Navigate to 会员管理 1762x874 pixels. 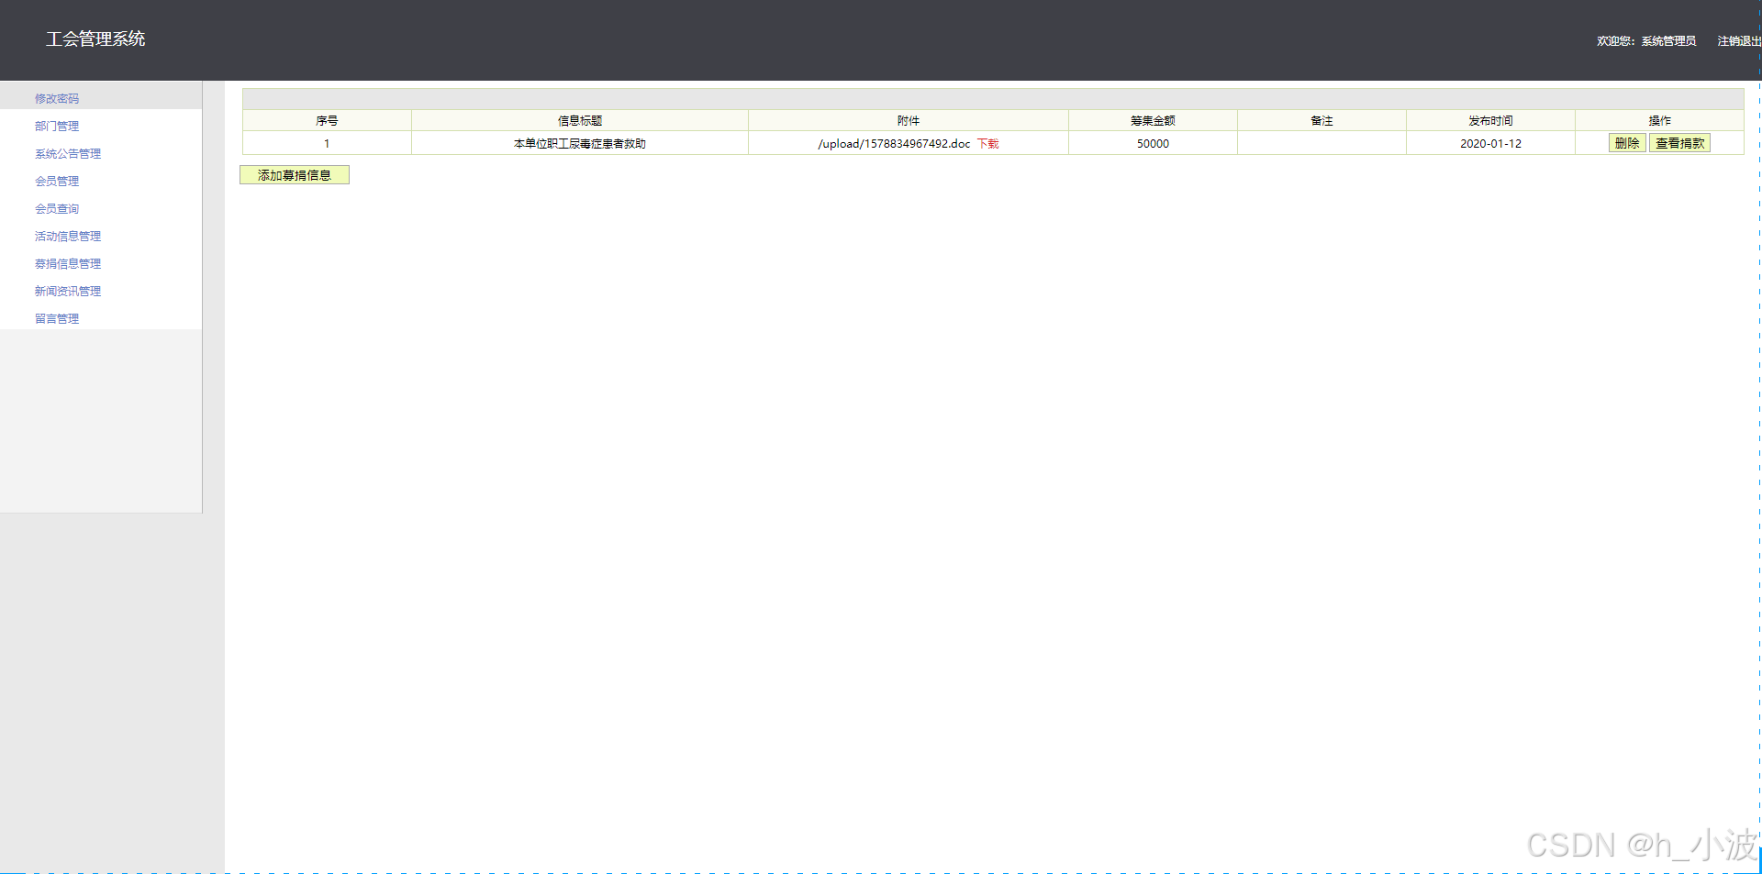(57, 181)
